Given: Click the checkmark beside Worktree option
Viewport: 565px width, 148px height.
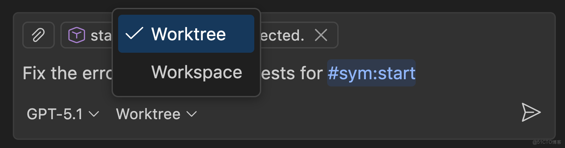Looking at the screenshot, I should tap(134, 34).
